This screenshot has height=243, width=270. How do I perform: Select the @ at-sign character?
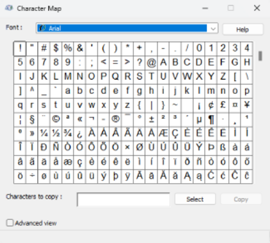pyautogui.click(x=151, y=63)
